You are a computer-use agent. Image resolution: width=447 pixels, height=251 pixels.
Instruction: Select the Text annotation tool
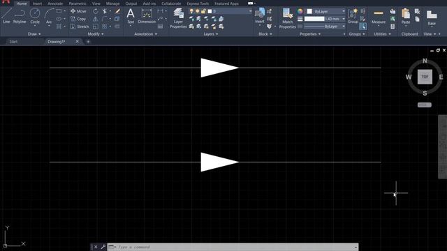coord(131,16)
